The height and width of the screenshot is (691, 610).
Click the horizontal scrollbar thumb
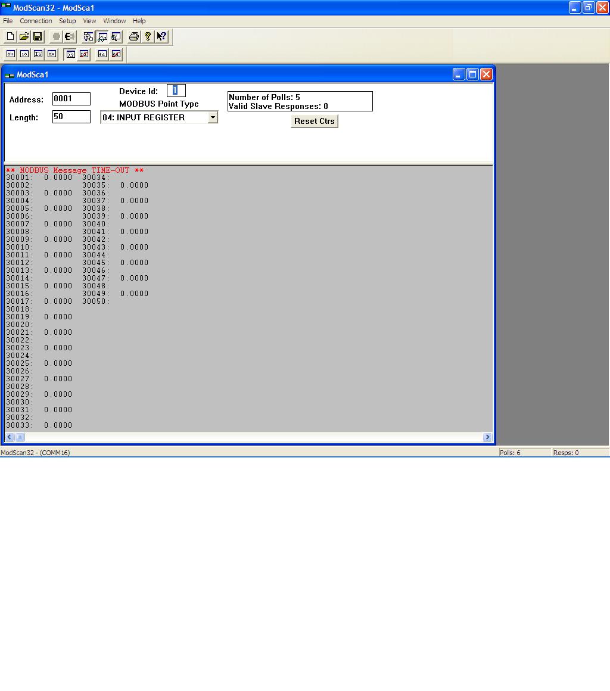(x=20, y=437)
